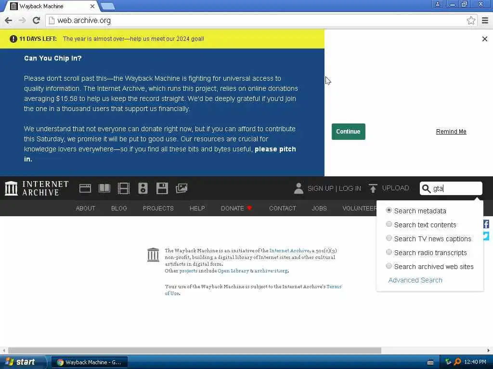Image resolution: width=493 pixels, height=369 pixels.
Task: Open the HELP menu item
Action: (197, 209)
